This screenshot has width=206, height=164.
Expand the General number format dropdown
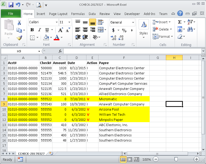coord(133,22)
